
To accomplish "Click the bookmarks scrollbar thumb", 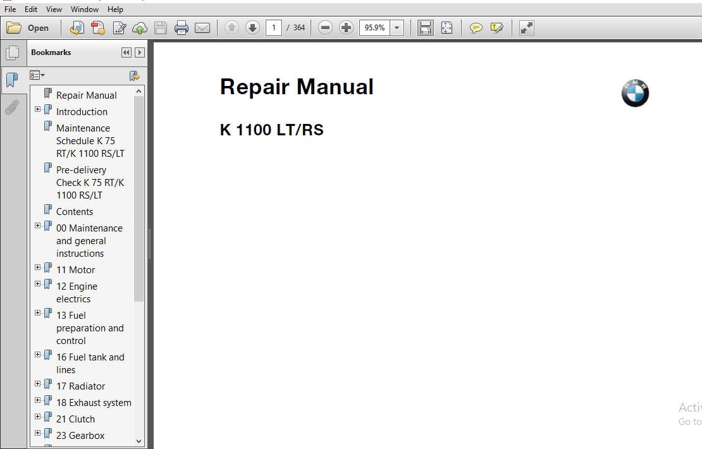I will click(139, 199).
